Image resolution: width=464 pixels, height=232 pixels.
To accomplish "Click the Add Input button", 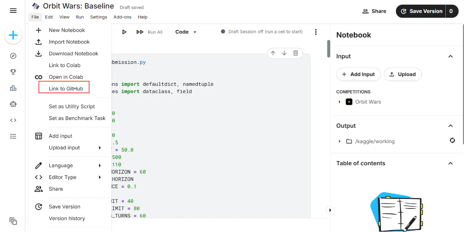I will pyautogui.click(x=358, y=75).
